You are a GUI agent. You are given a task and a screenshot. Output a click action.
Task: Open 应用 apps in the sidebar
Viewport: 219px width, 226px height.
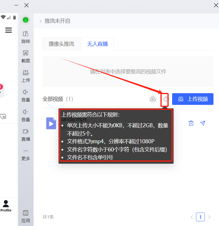26,216
